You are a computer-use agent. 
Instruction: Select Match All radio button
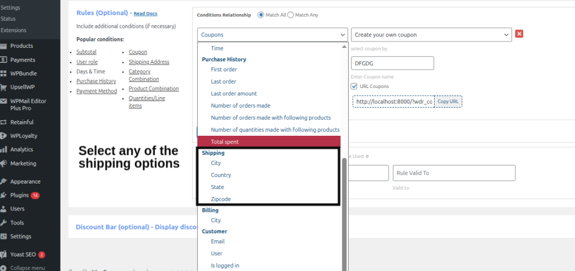pyautogui.click(x=261, y=15)
